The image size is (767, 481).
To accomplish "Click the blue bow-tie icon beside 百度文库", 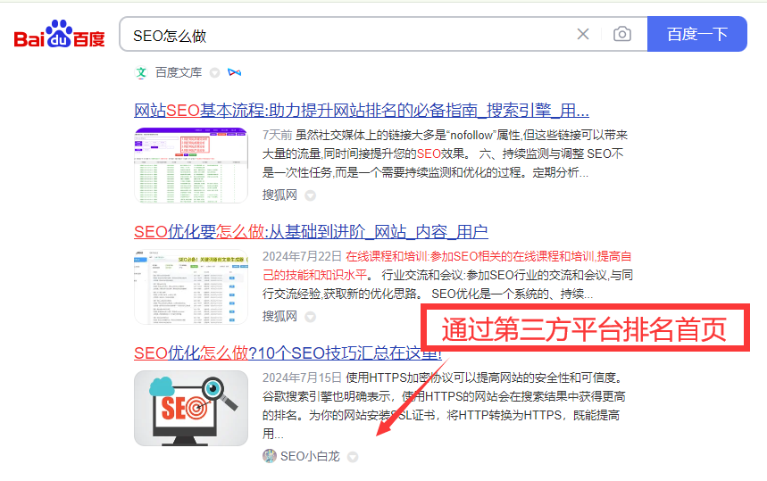I will (x=234, y=72).
